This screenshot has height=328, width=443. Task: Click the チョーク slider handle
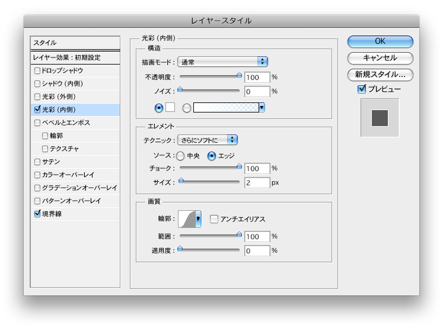(x=239, y=166)
